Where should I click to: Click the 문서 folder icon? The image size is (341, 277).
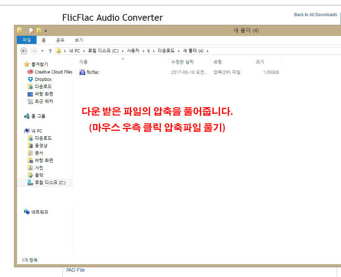tap(30, 153)
